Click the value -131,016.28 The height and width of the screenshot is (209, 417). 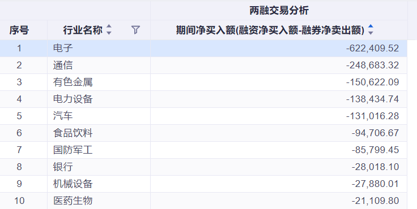point(373,116)
